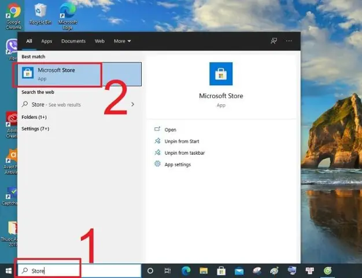Open the Recycle Bin desktop icon
Viewport: 362px width, 278px height.
(x=40, y=14)
